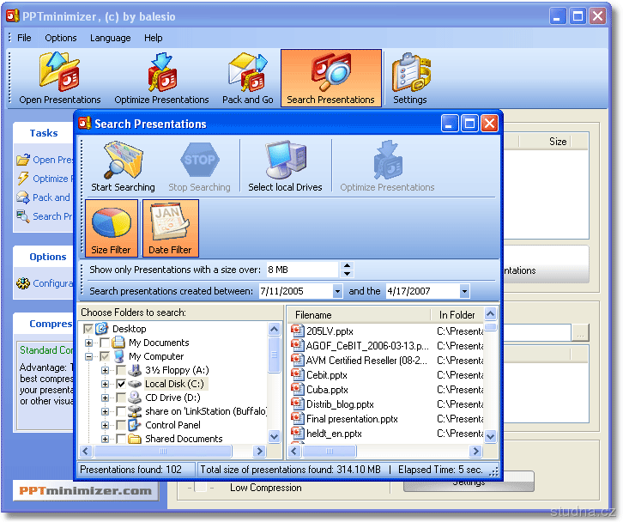Click the Open Presentations toolbar icon
Viewport: 623px width, 522px height.
[59, 71]
